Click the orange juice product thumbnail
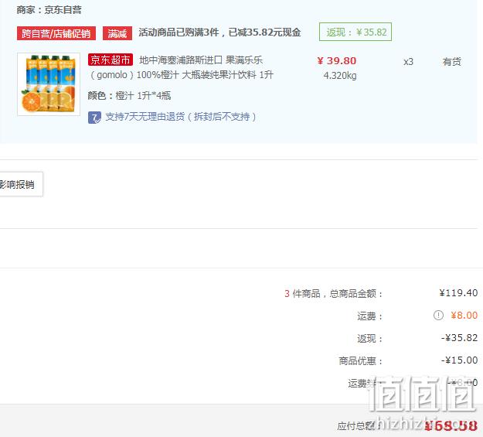 (x=49, y=84)
